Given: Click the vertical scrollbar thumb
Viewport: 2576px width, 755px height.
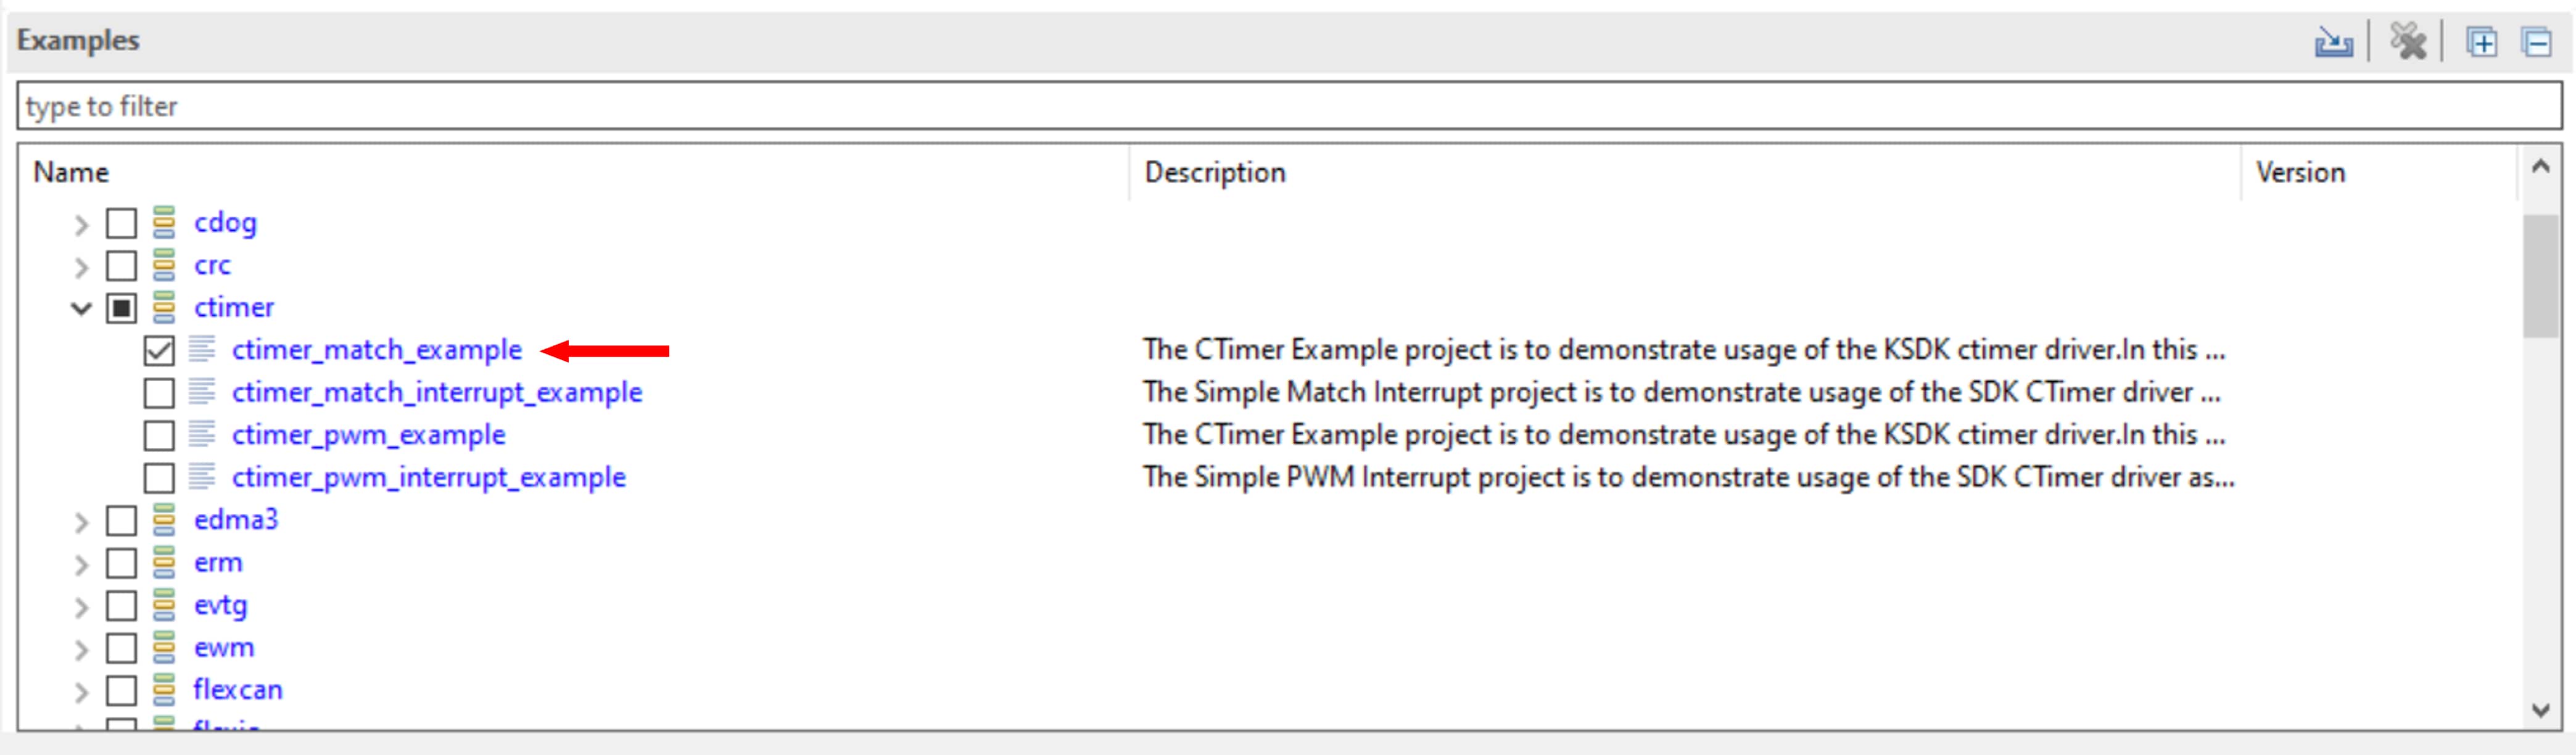Looking at the screenshot, I should [x=2539, y=275].
